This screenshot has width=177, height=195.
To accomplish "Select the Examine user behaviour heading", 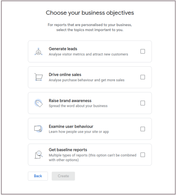I will click(x=71, y=126).
